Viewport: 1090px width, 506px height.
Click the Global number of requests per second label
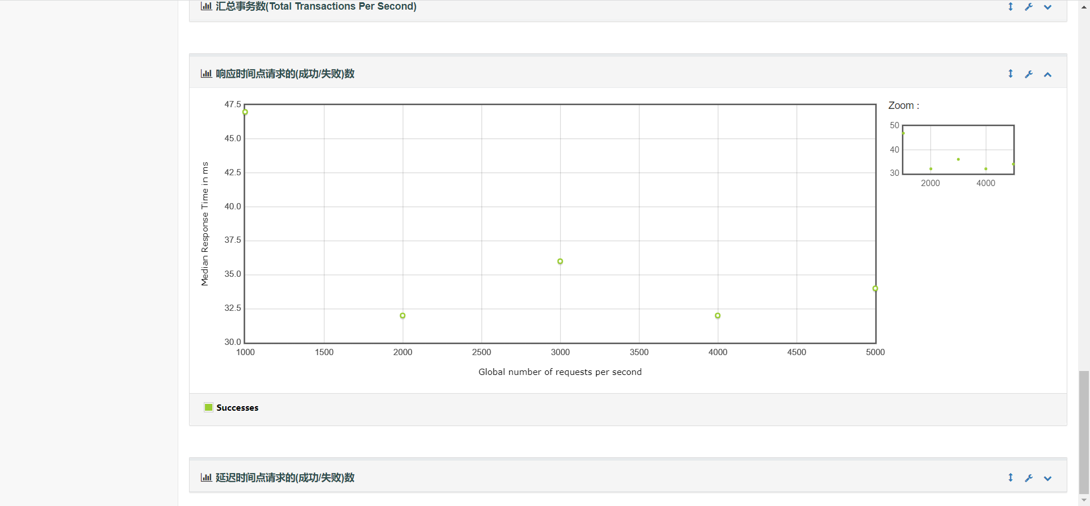pos(560,372)
